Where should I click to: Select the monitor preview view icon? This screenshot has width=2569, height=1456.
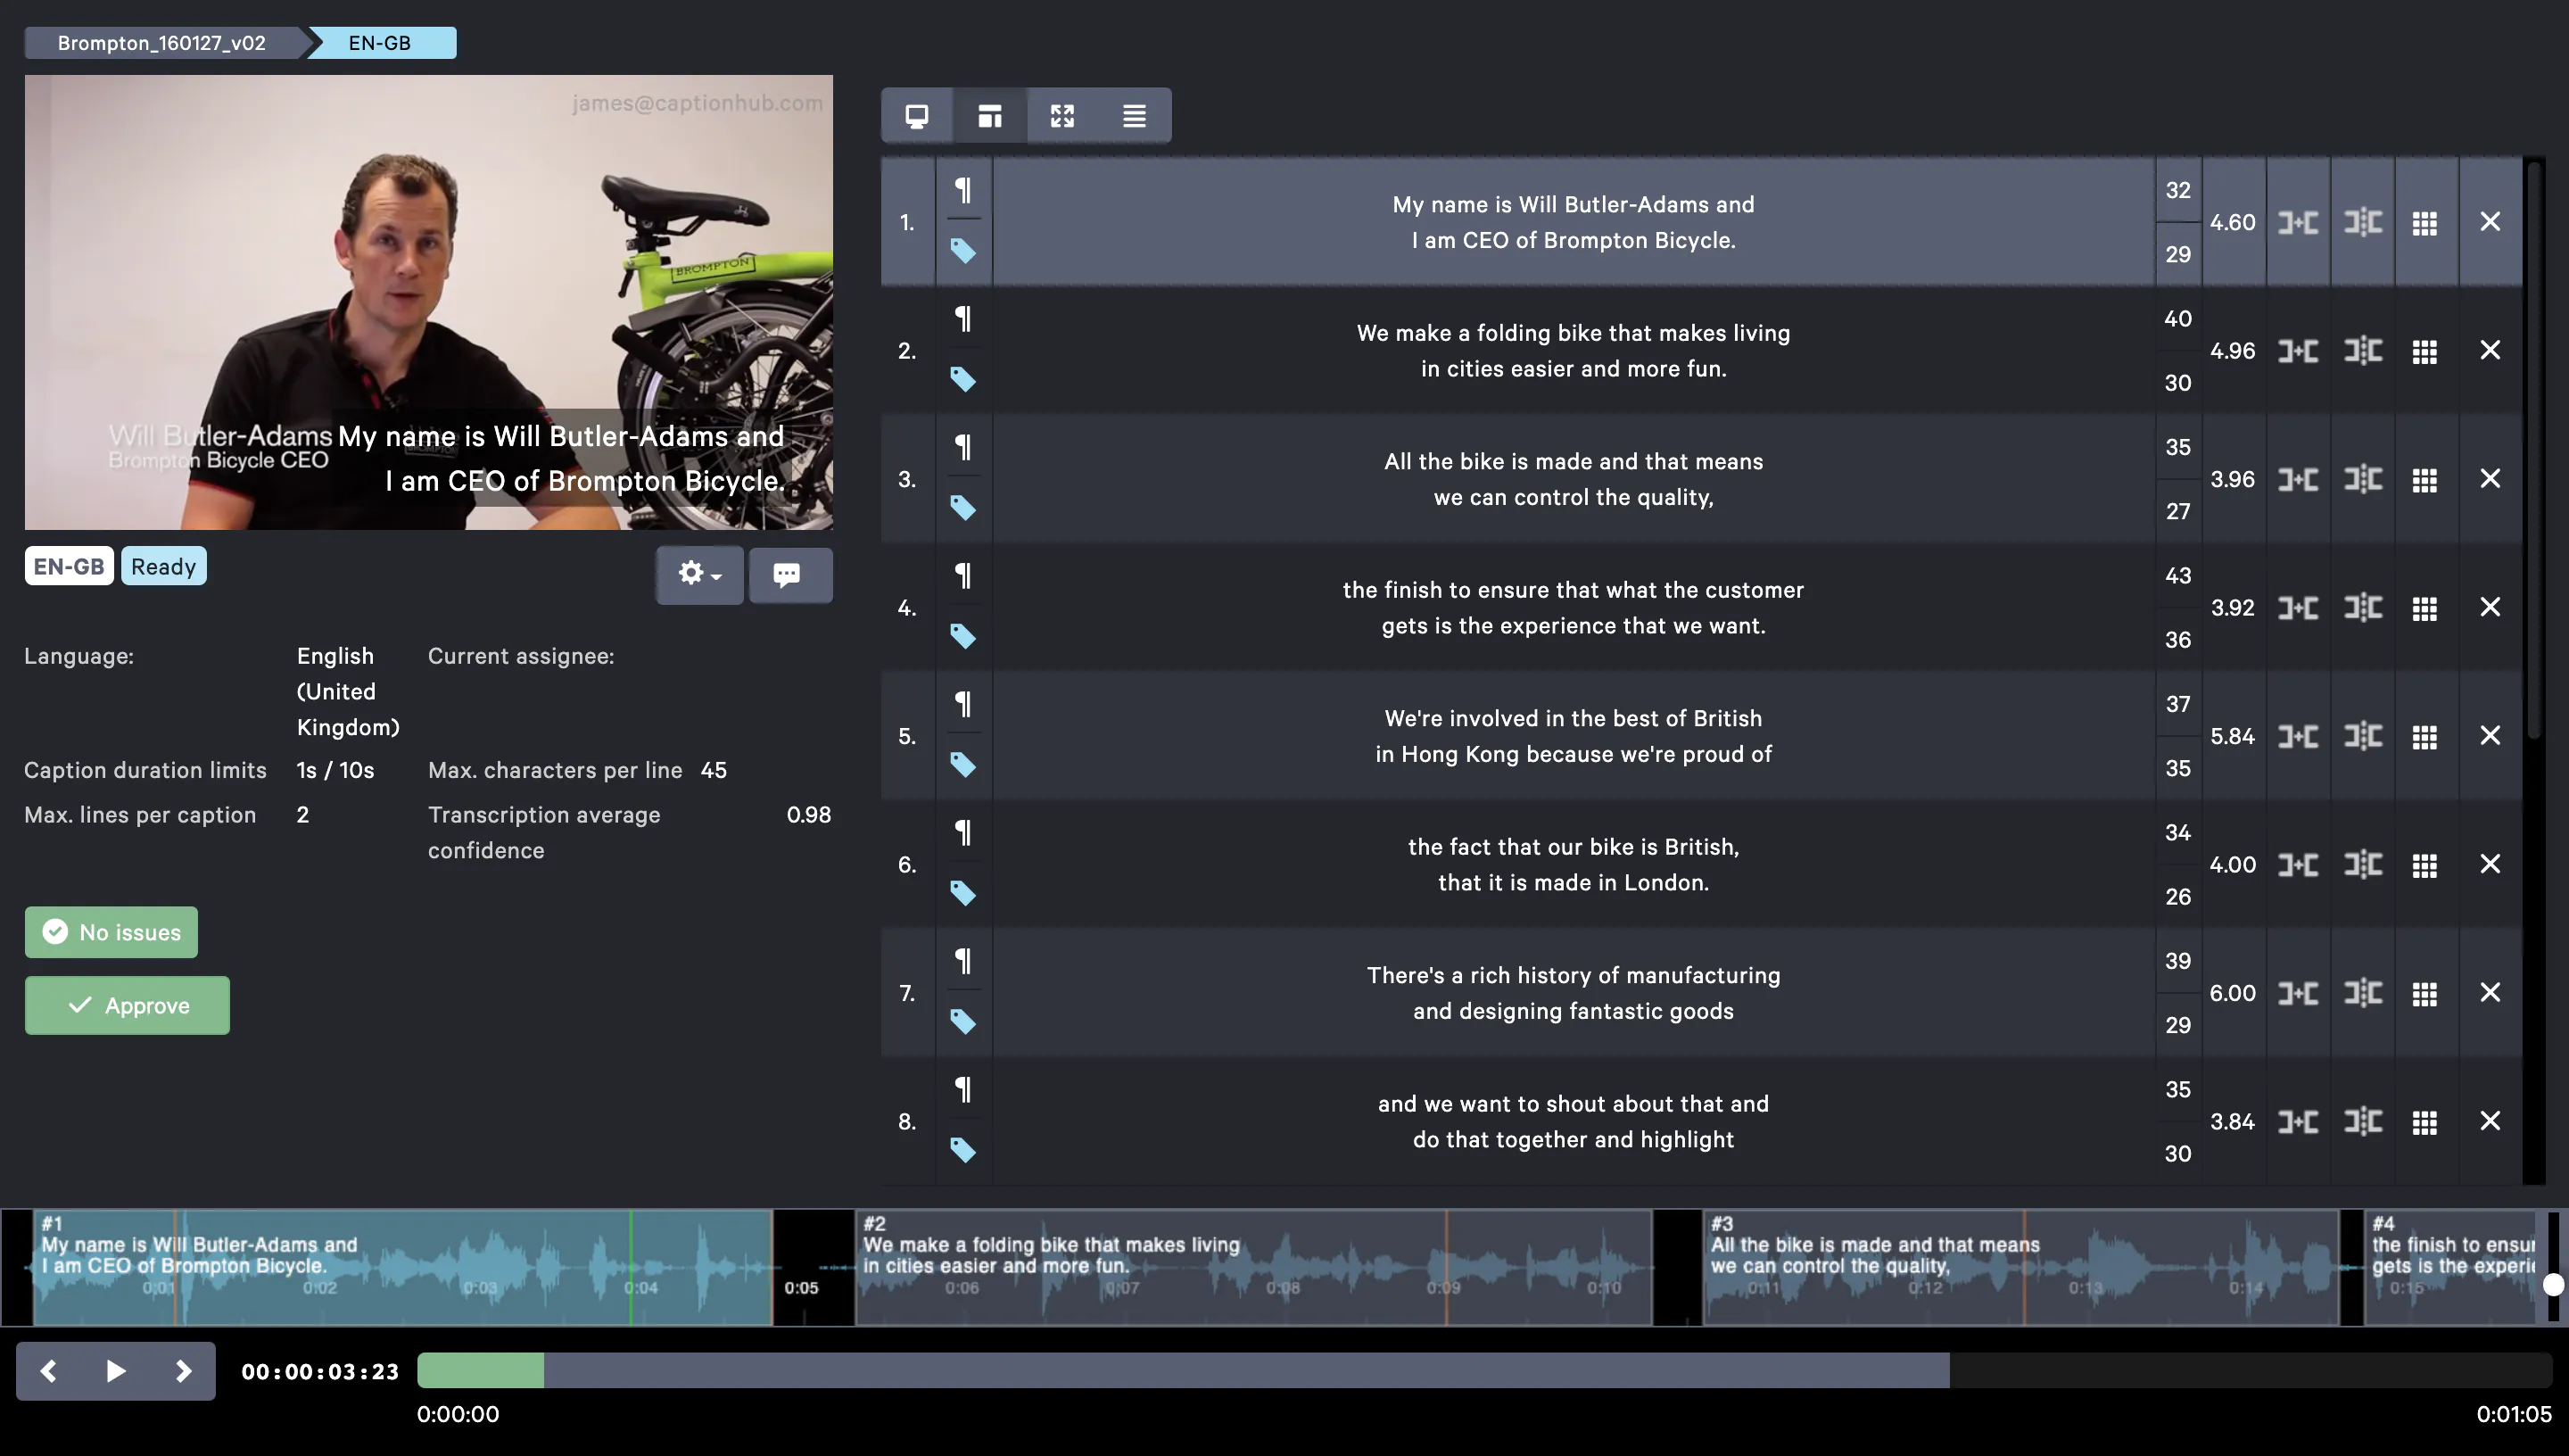pos(917,115)
